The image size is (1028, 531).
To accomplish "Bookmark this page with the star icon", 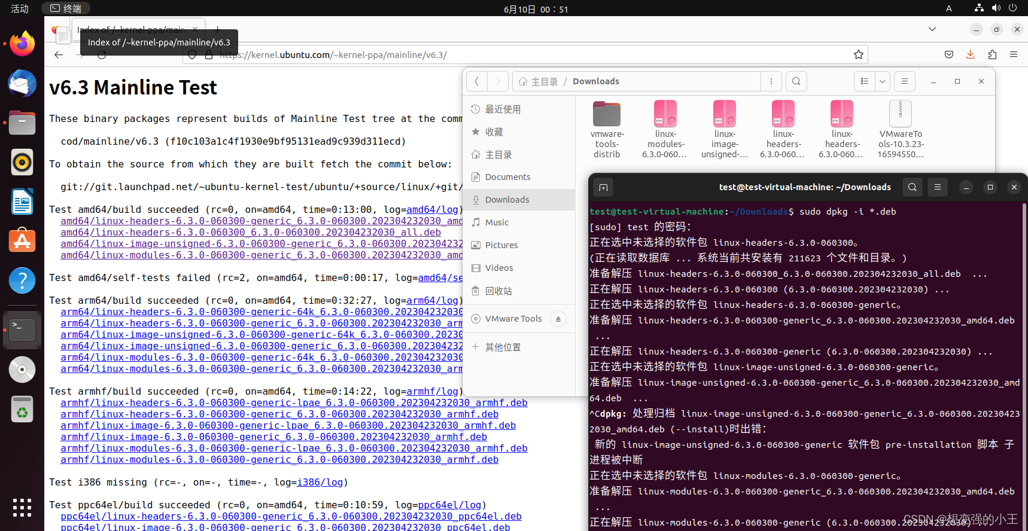I will tap(859, 54).
